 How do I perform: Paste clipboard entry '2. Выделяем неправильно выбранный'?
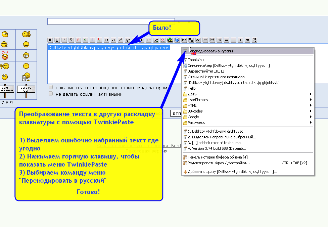tap(248, 137)
